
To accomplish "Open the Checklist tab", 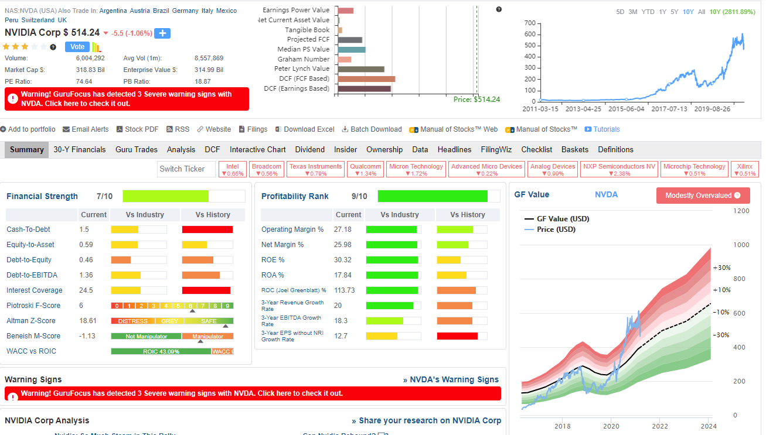I will tap(537, 149).
